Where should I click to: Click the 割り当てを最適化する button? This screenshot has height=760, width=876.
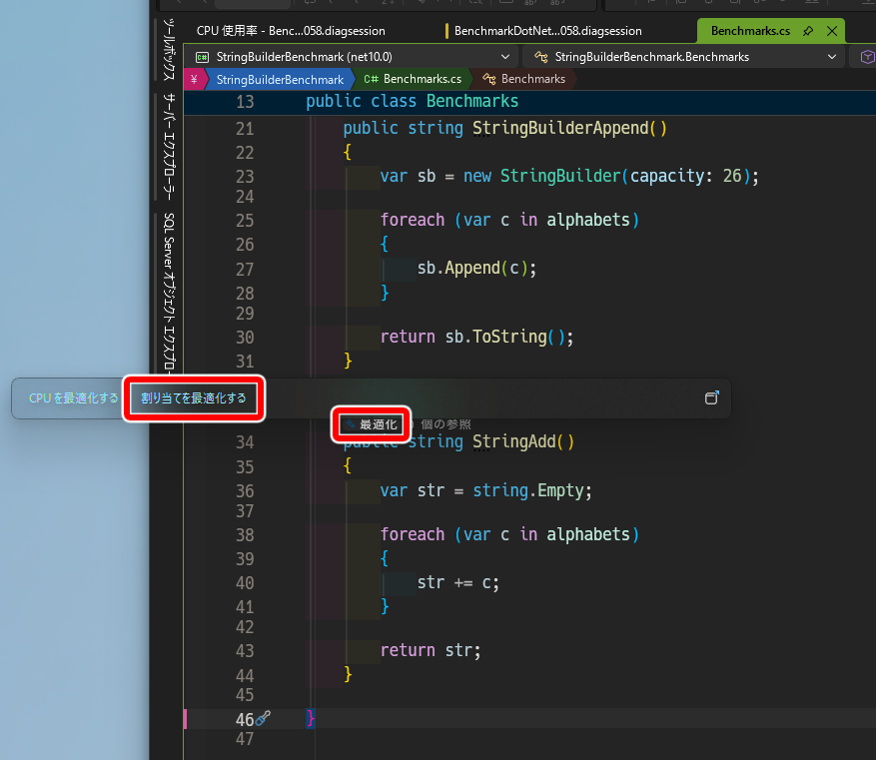tap(194, 398)
